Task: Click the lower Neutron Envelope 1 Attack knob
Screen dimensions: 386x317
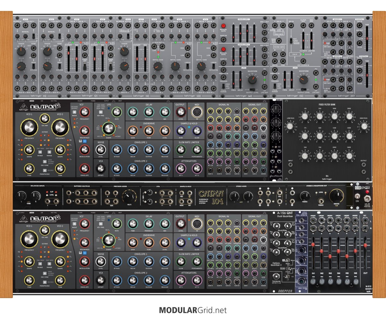Action: coord(116,261)
